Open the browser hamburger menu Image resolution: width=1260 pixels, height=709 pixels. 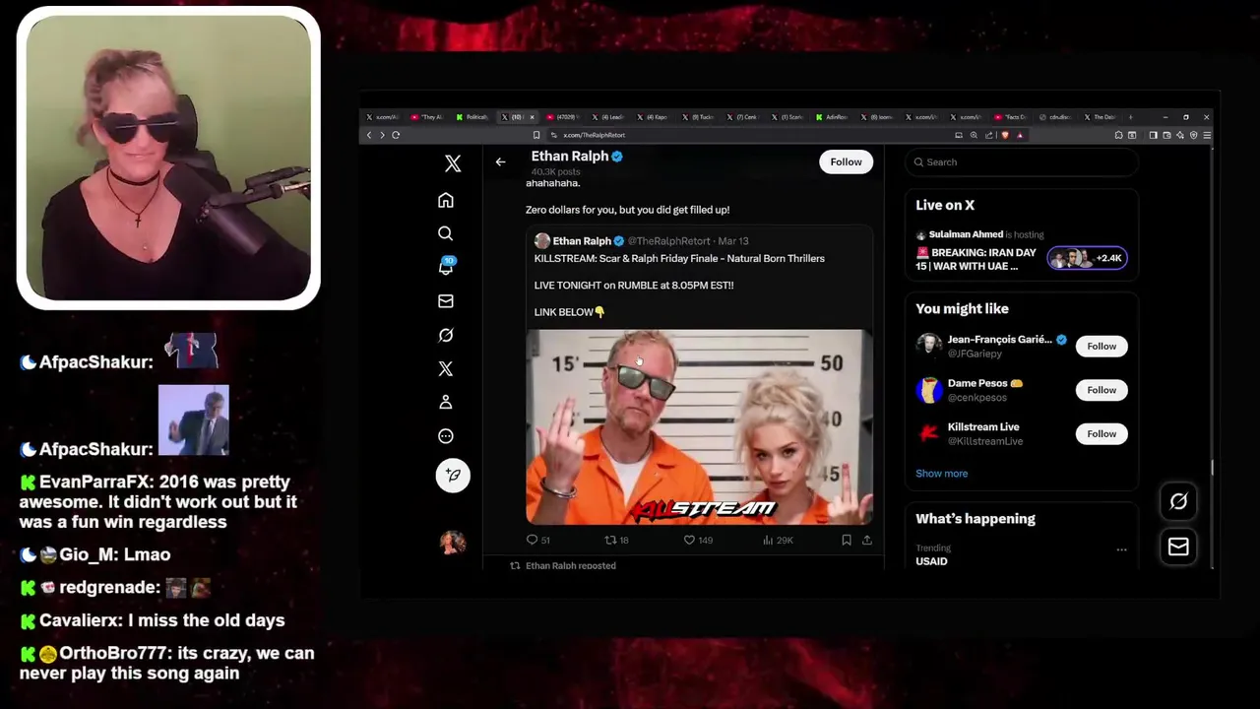pyautogui.click(x=1207, y=135)
